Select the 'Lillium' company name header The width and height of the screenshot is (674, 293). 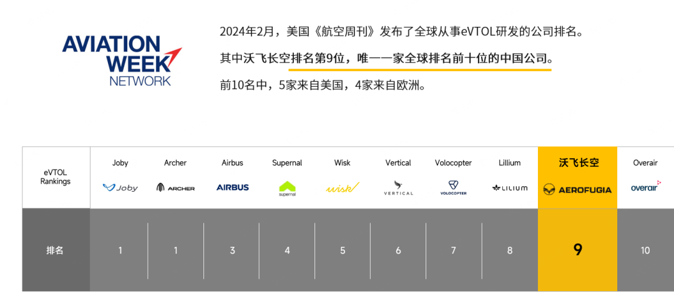(x=510, y=163)
